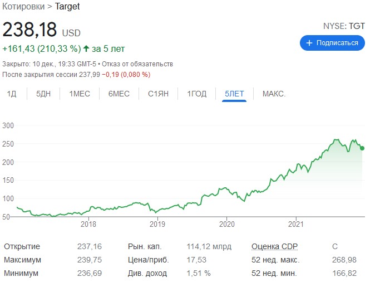
Task: Click the 52 нед. мин. label
Action: [274, 273]
